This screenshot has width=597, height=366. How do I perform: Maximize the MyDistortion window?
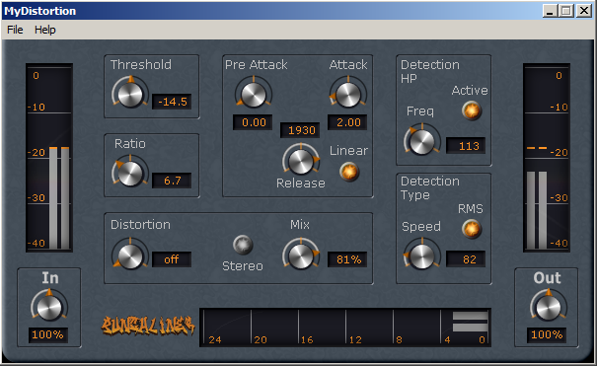566,11
